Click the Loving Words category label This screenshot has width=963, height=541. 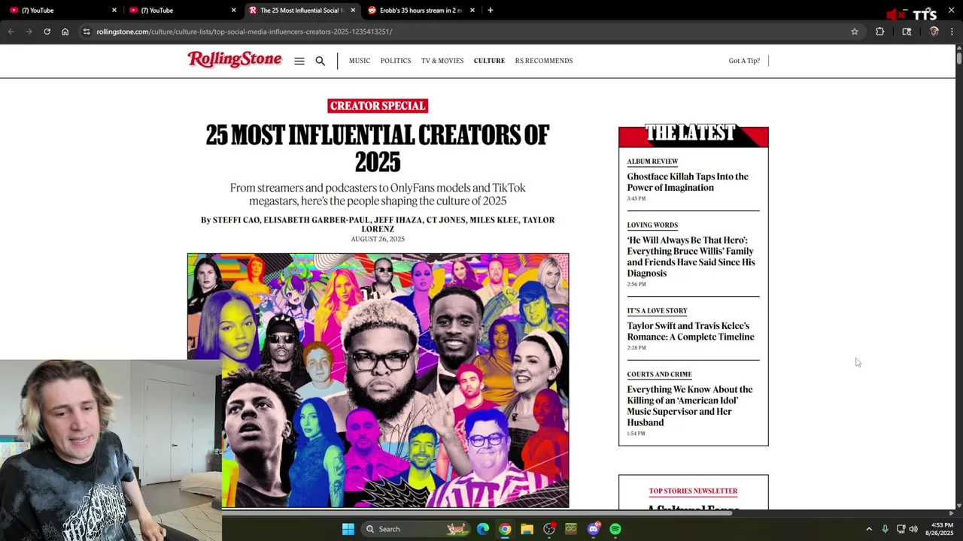(x=652, y=225)
